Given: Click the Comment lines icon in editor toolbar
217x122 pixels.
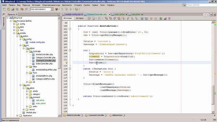Looking at the screenshot, I should click(x=161, y=18).
